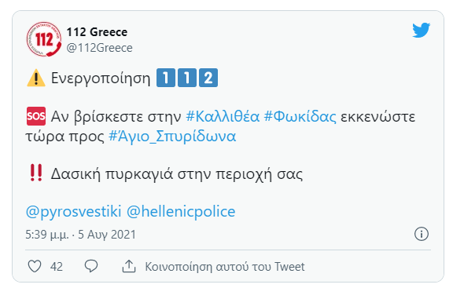Image resolution: width=453 pixels, height=299 pixels.
Task: Open hashtag #Φωκίδας
Action: 300,117
